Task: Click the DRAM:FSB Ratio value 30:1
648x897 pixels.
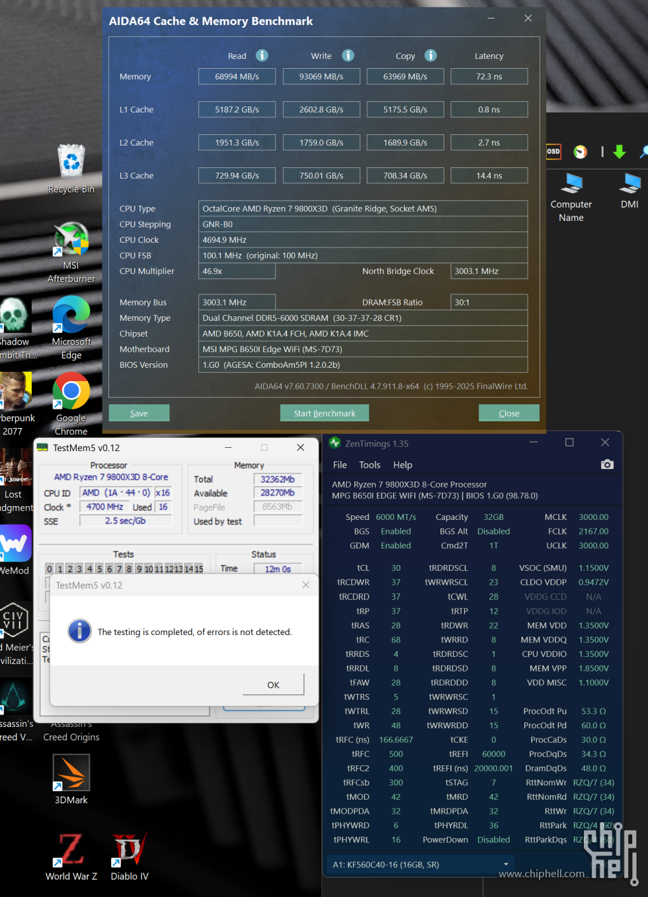Action: point(489,302)
